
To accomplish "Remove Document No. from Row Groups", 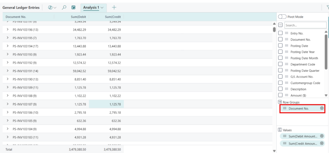I will (322, 108).
